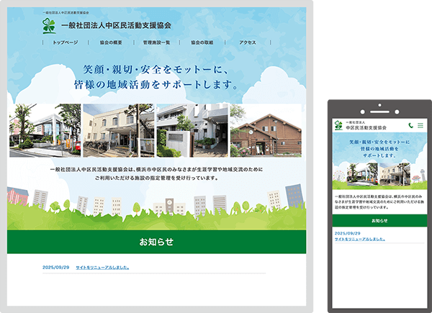Image resolution: width=432 pixels, height=313 pixels.
Task: Click the desktop clover logo icon
Action: point(49,26)
